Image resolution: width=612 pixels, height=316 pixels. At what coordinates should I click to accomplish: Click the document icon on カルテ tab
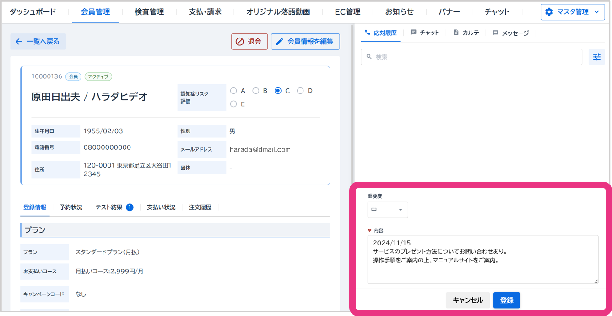456,33
